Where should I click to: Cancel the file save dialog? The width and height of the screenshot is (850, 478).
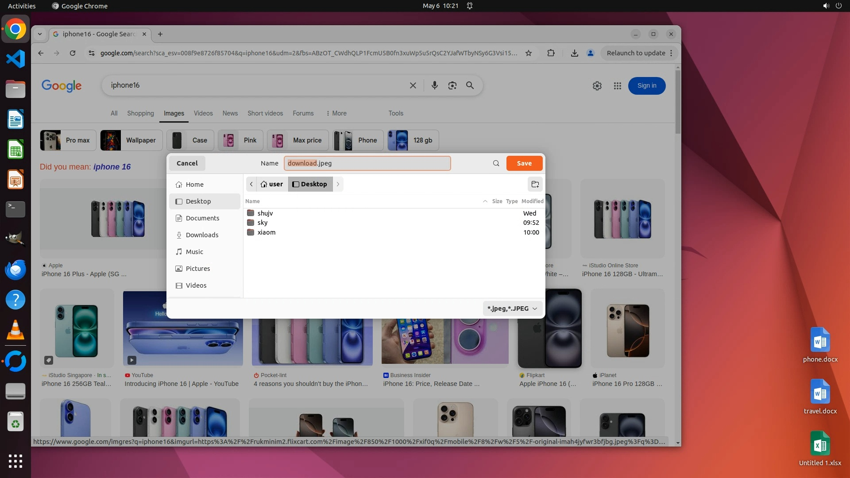click(x=187, y=163)
